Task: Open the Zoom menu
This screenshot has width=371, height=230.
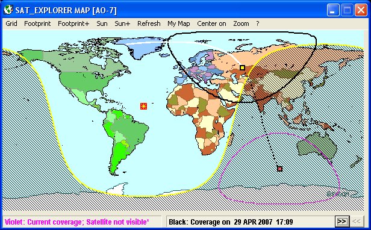Action: pyautogui.click(x=241, y=23)
